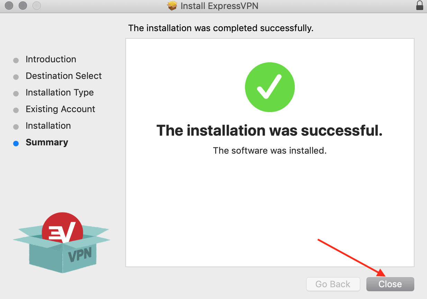Click the gray bullet beside Introduction
This screenshot has width=427, height=299.
point(16,60)
